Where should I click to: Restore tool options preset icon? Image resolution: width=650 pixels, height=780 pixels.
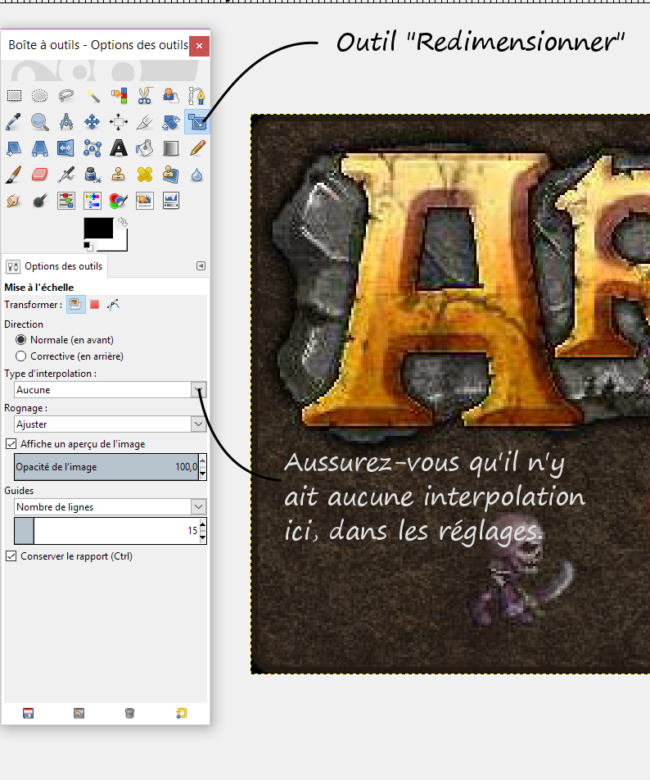click(x=182, y=714)
